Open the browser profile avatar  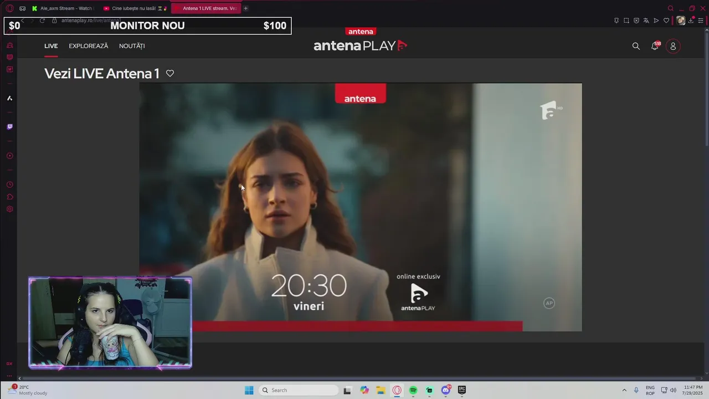click(681, 21)
